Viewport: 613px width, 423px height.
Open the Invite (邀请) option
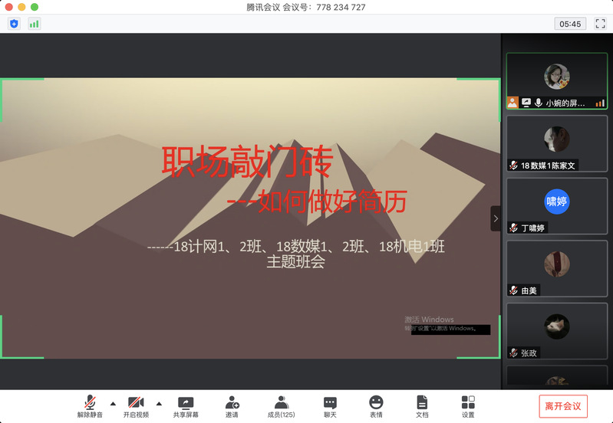(232, 406)
